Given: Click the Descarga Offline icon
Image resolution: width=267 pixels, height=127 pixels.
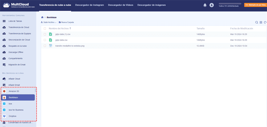Looking at the screenshot, I should [4, 52].
